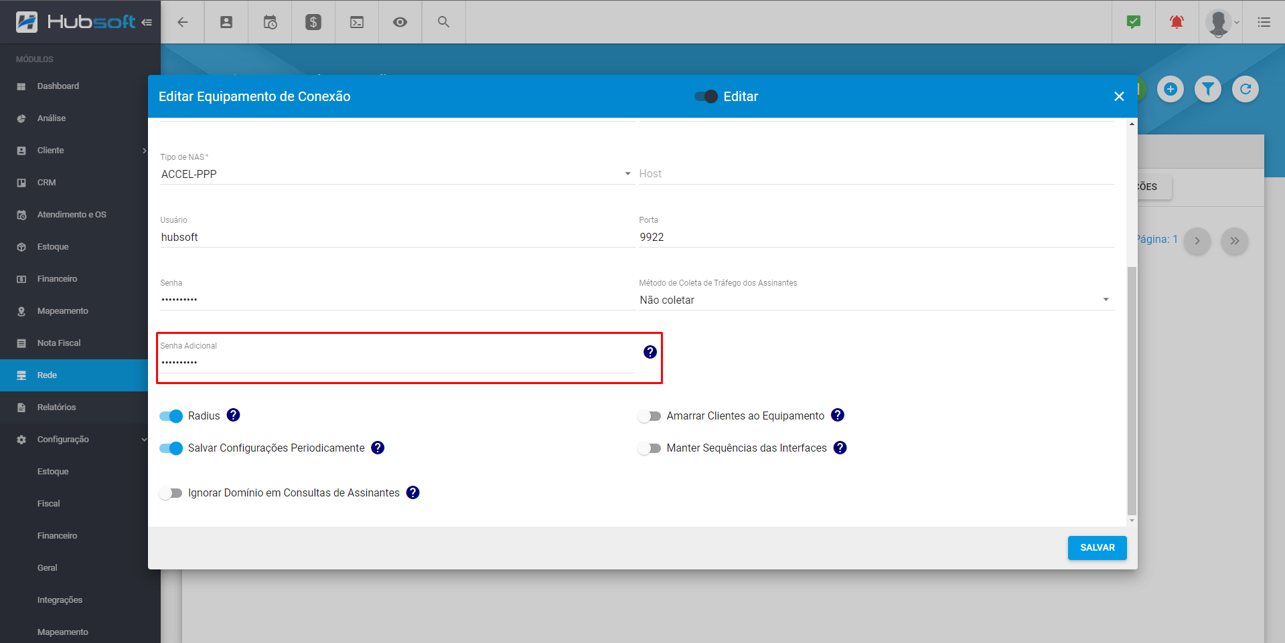The height and width of the screenshot is (643, 1285).
Task: Select the Rede module in the sidebar
Action: [x=74, y=375]
